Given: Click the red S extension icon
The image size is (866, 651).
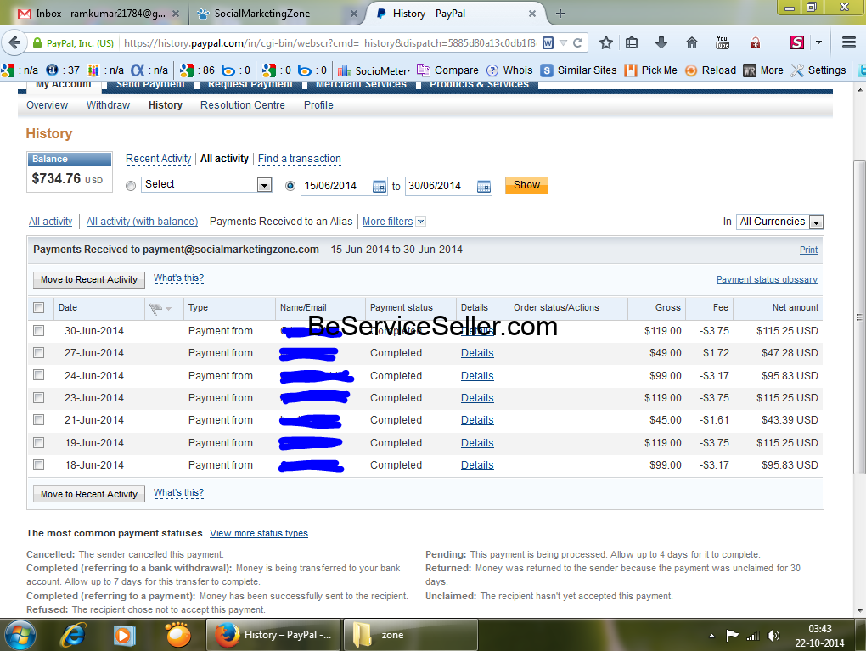Looking at the screenshot, I should point(796,42).
